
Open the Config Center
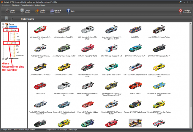(x=40, y=11)
